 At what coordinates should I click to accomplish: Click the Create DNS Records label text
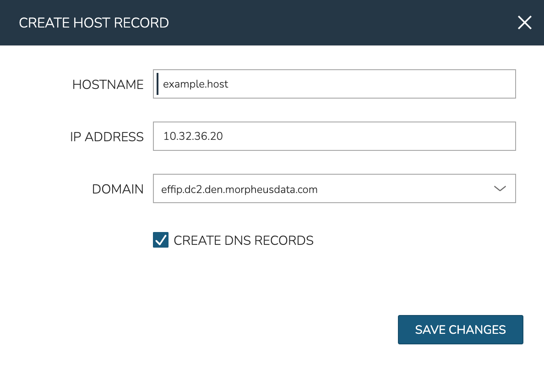(244, 240)
